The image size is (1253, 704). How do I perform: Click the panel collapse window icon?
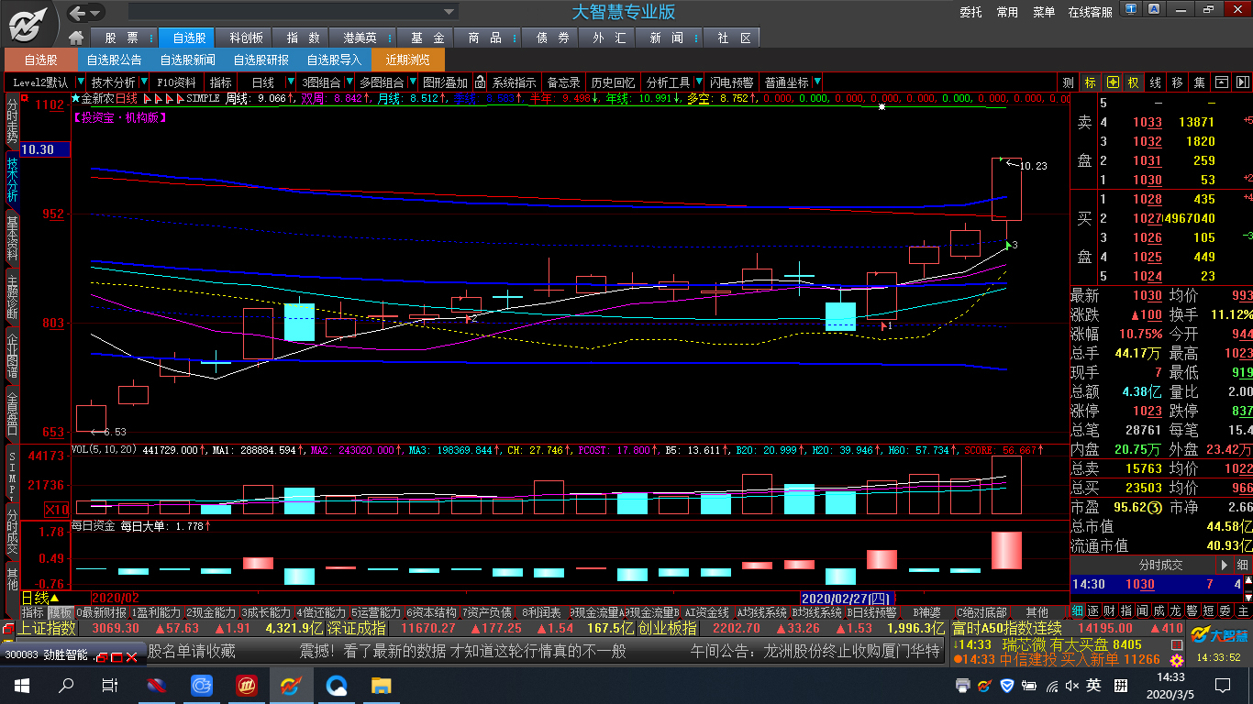[x=1221, y=82]
